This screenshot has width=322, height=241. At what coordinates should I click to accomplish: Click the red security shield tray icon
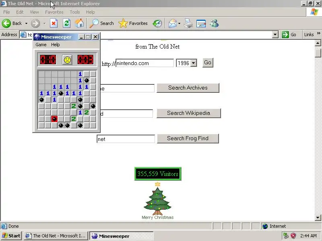click(293, 236)
